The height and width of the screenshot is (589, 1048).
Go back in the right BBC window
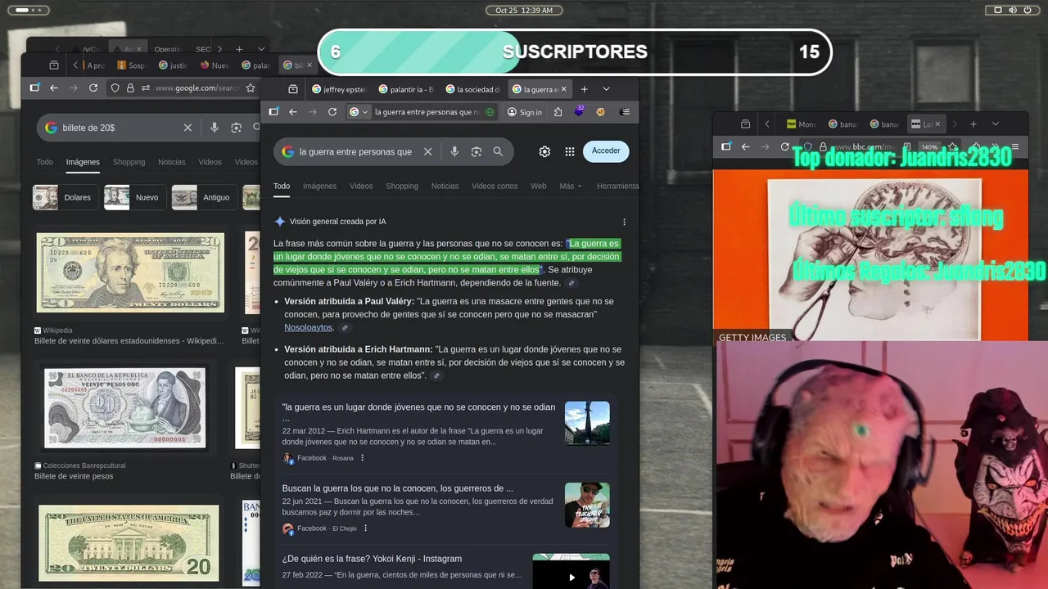745,146
